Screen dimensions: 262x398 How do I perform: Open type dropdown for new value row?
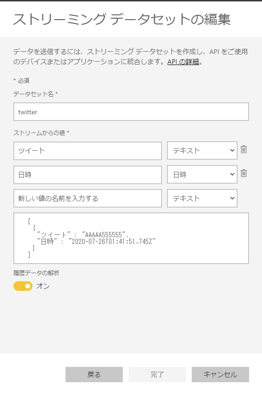point(202,198)
